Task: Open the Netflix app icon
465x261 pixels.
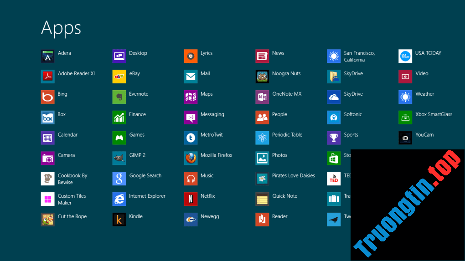Action: click(191, 199)
